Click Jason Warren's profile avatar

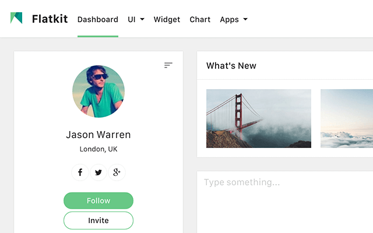(x=98, y=91)
